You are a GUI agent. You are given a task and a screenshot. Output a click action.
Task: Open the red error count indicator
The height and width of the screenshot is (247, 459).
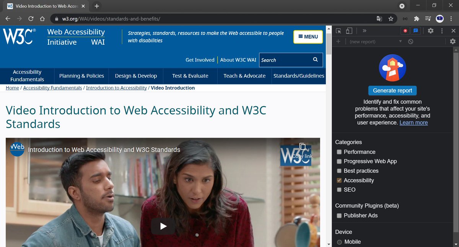click(x=405, y=31)
